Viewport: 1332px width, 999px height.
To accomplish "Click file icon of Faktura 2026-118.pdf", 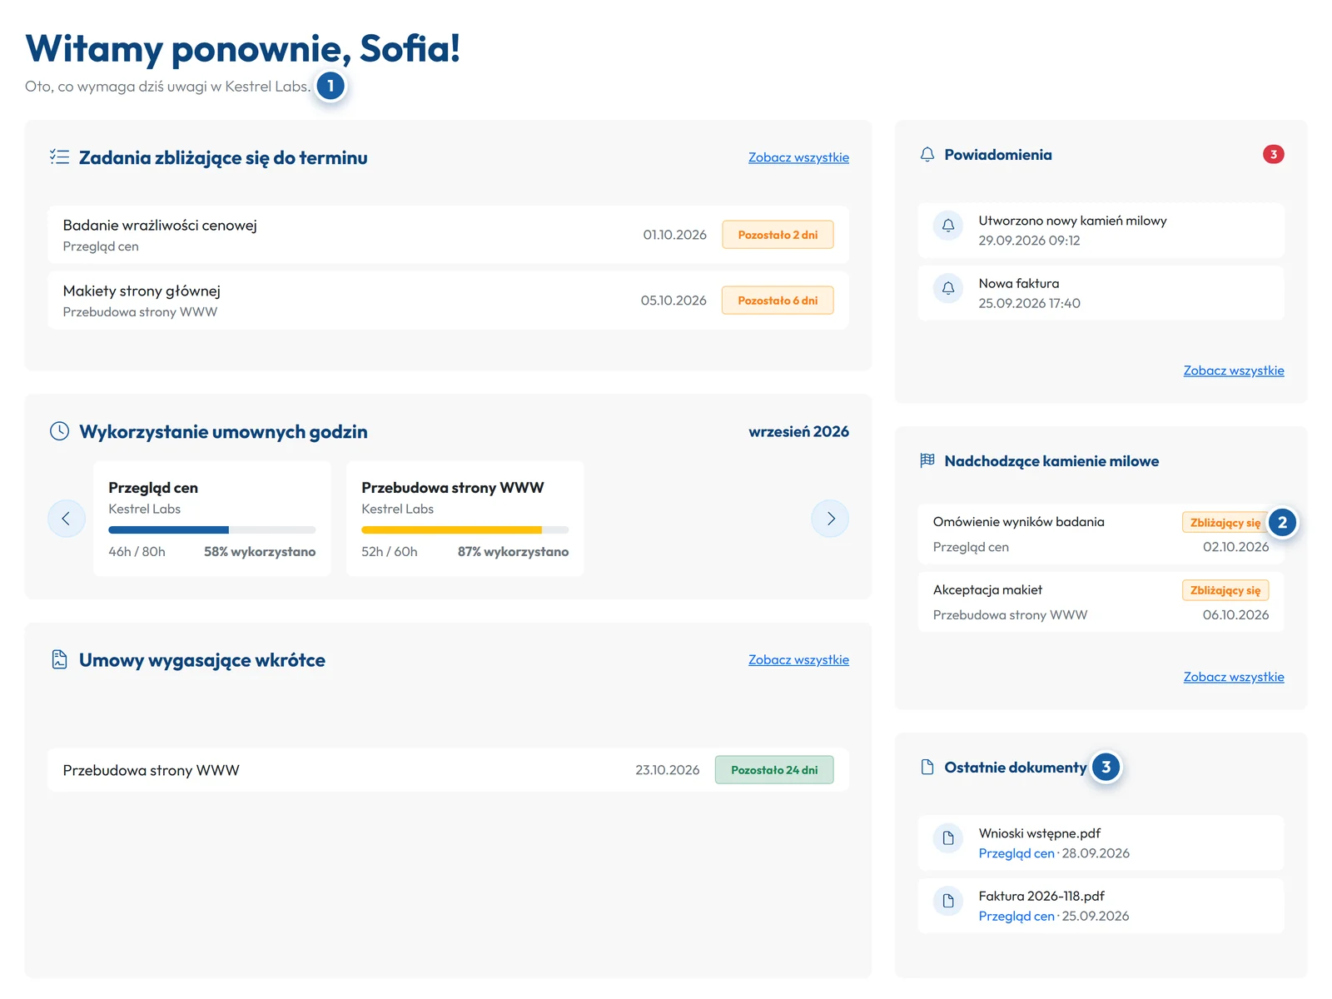I will tap(948, 901).
